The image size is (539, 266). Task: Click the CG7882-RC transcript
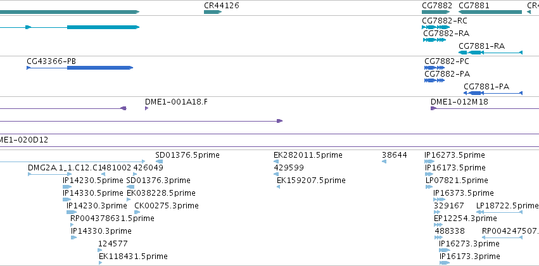coord(436,27)
